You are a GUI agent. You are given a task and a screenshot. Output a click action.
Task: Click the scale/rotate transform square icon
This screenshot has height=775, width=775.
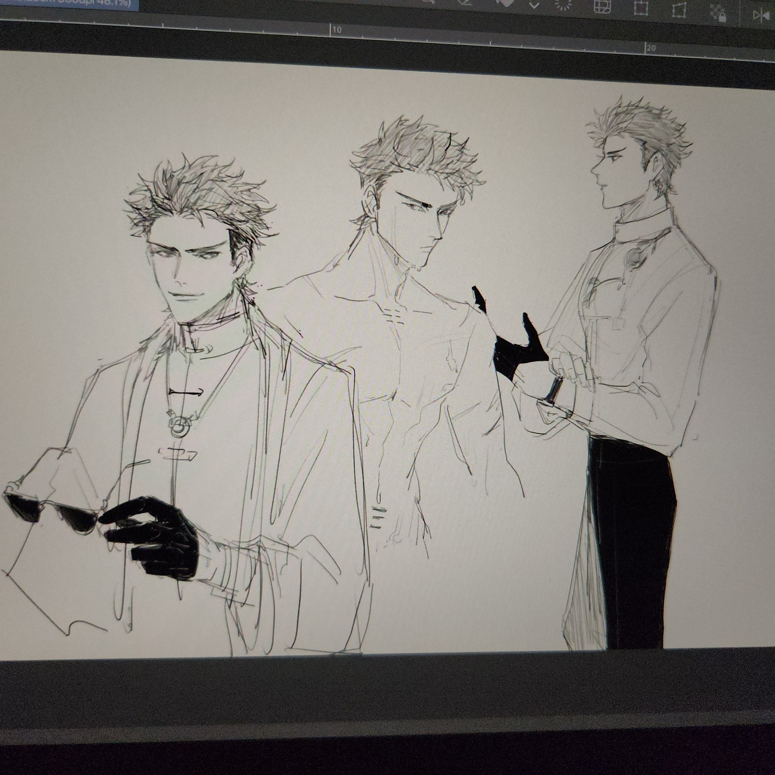[641, 8]
